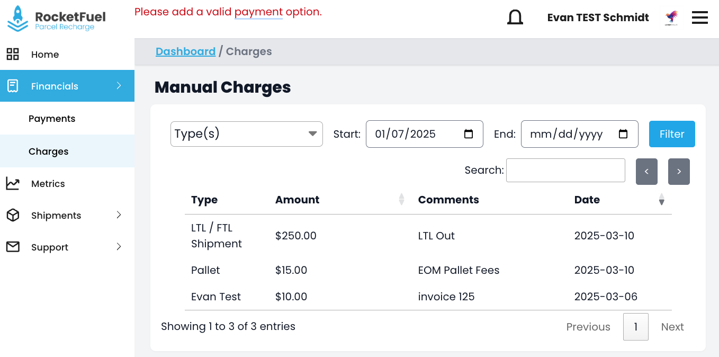Click the user avatar image
The image size is (719, 357).
point(671,18)
